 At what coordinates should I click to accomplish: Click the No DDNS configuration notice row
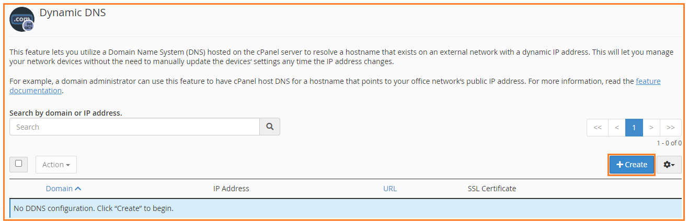pos(346,208)
